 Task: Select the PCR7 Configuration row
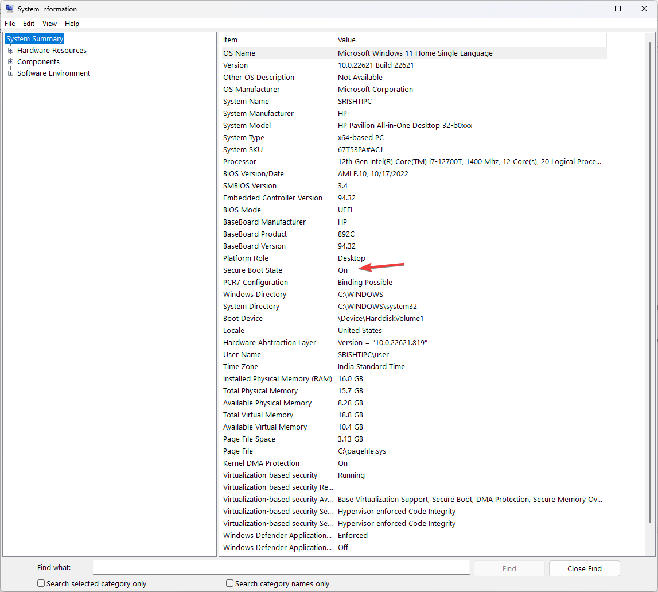(414, 283)
